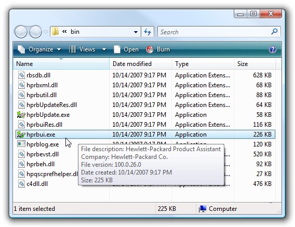Sort by the Type column header
295x227 pixels.
(203, 64)
